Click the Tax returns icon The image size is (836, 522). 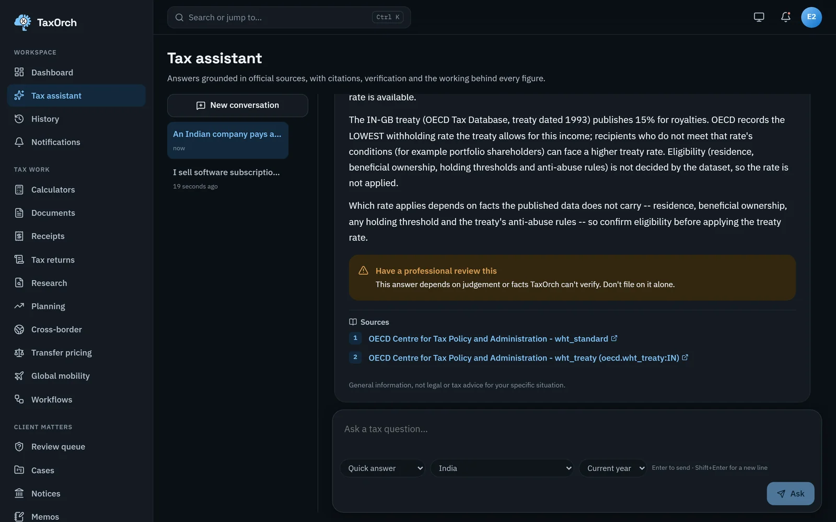(19, 259)
